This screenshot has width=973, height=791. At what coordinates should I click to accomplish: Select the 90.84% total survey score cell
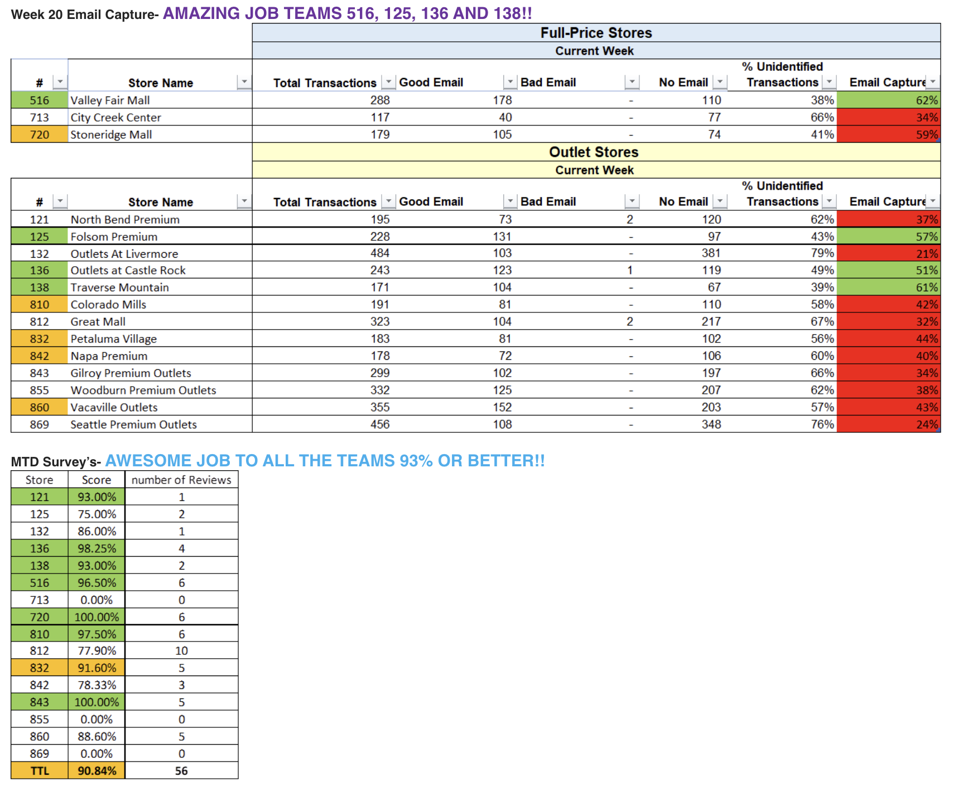click(x=97, y=771)
